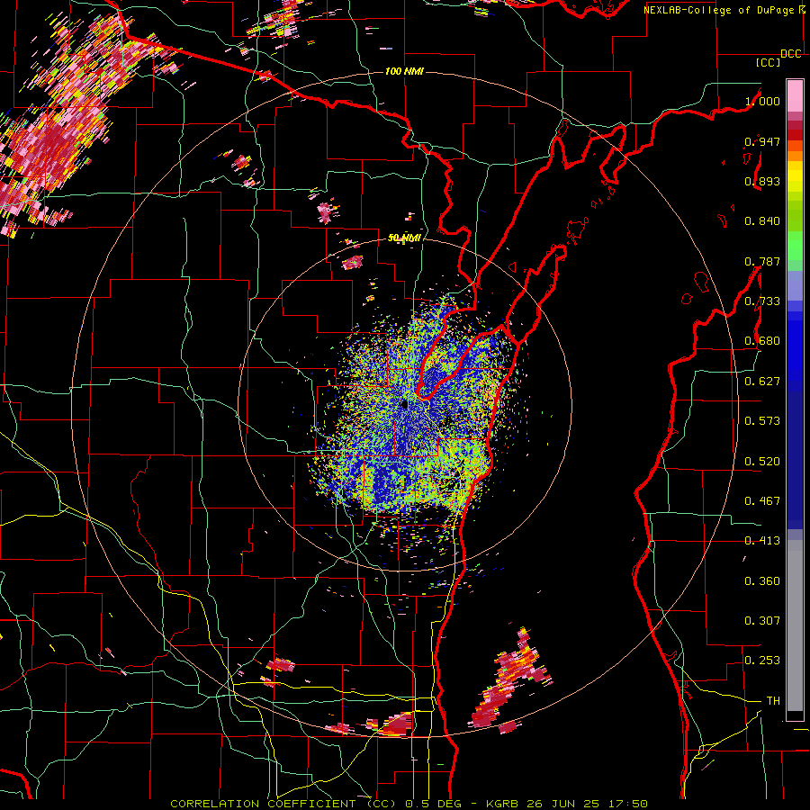The height and width of the screenshot is (810, 810).
Task: Select the 0.467 legend value
Action: pos(762,501)
